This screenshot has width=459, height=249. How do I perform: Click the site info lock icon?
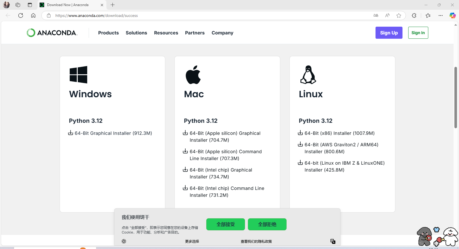click(49, 15)
